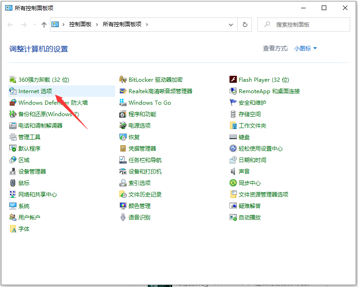Open the 程序和功能 link

[x=142, y=114]
